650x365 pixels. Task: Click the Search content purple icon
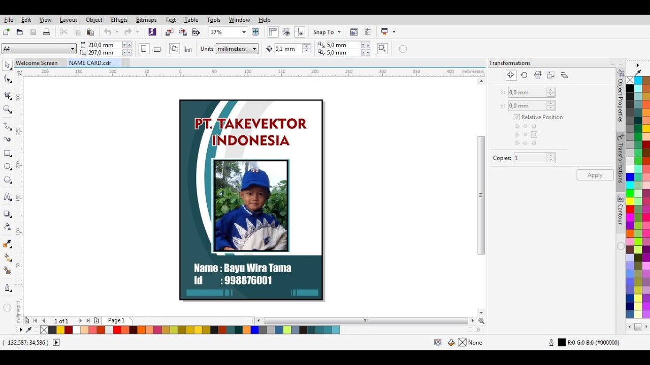(152, 32)
